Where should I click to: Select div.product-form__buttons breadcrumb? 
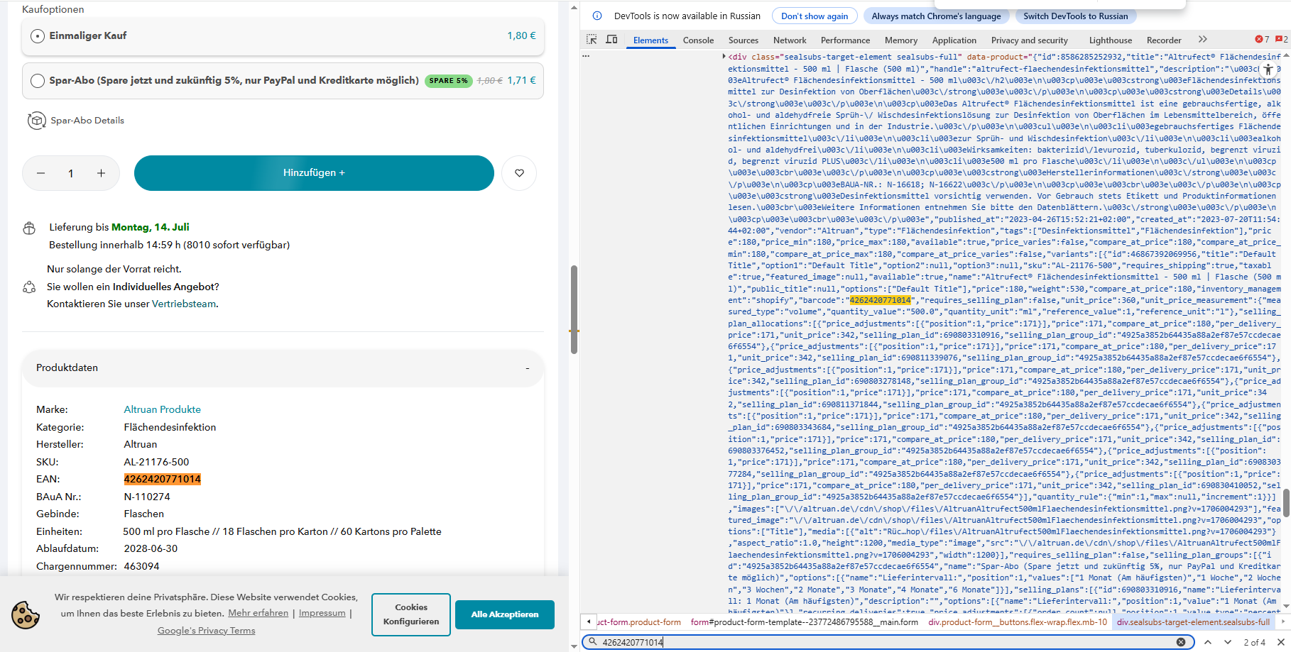(x=1018, y=622)
